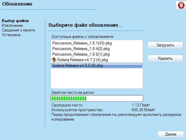Go to the Извлечение step
186x140 pixels.
12,25
